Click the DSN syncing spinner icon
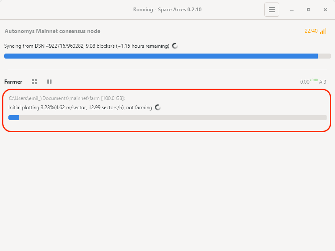Image resolution: width=335 pixels, height=251 pixels. pos(175,46)
